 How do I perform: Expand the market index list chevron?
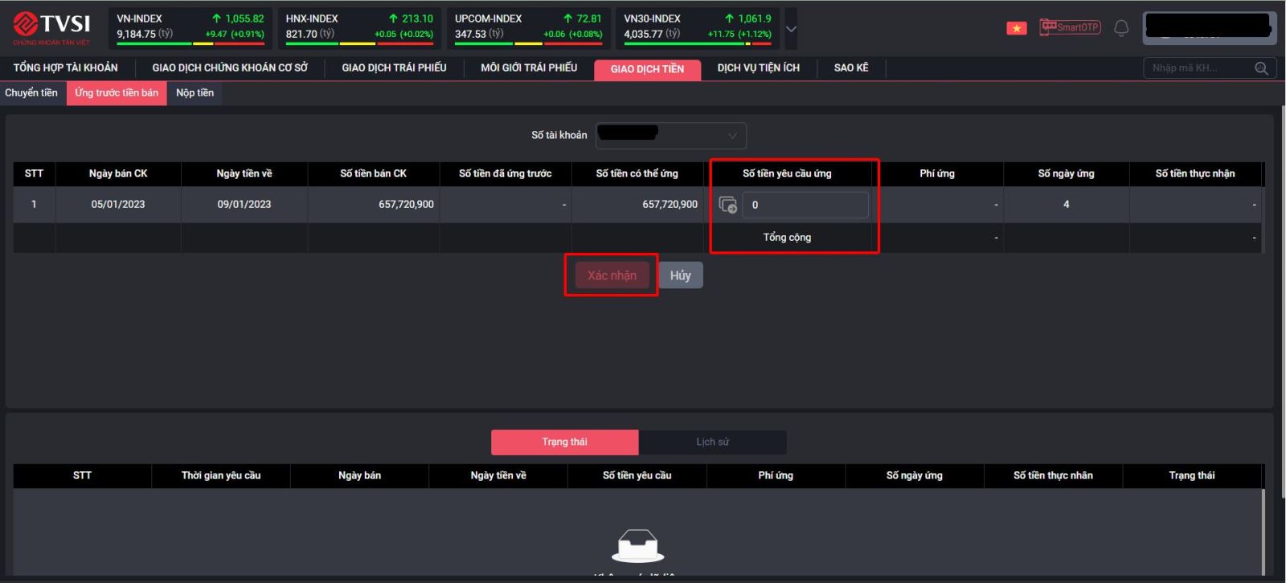(x=791, y=29)
